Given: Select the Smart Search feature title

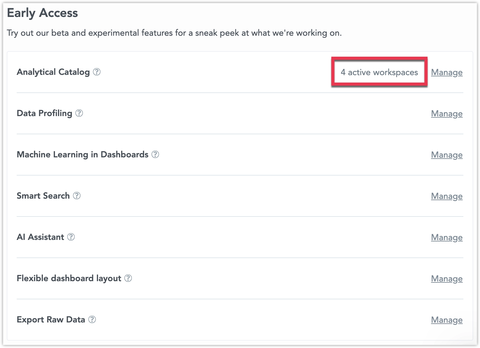Looking at the screenshot, I should point(43,196).
